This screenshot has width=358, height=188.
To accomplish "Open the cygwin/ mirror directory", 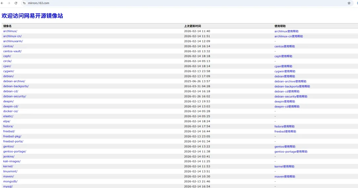I will 9,71.
